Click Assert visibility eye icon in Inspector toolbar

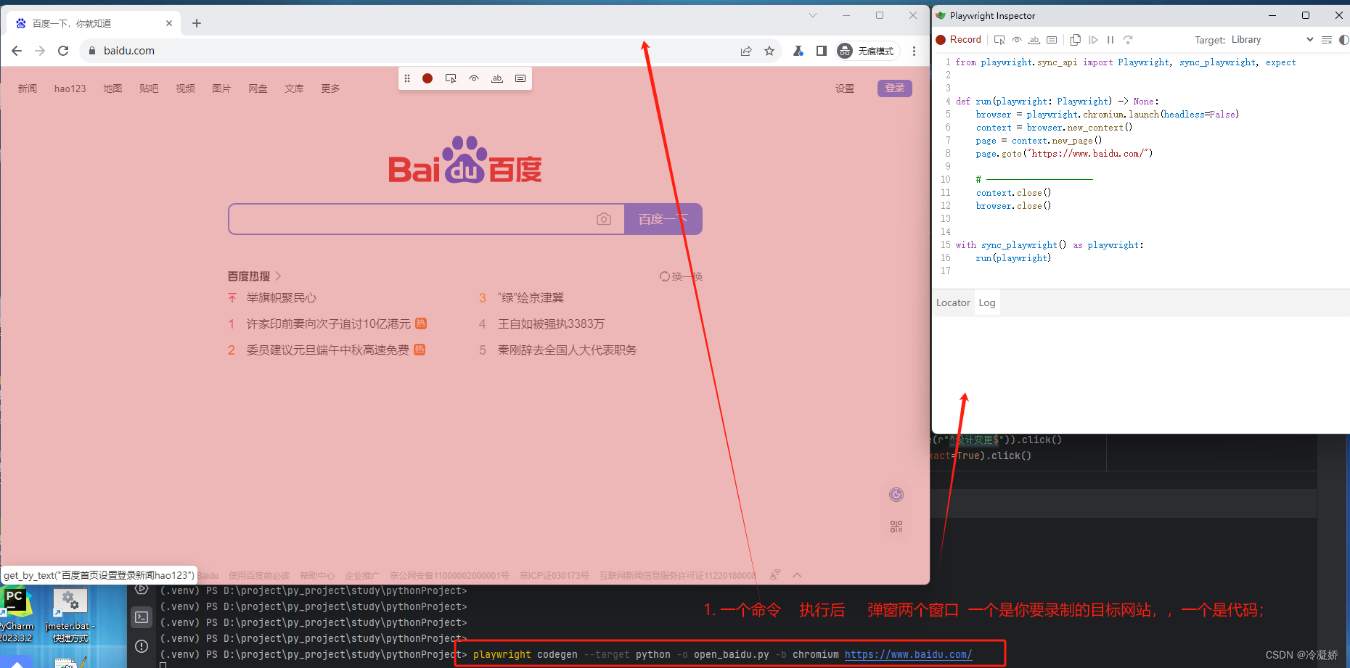point(1017,40)
